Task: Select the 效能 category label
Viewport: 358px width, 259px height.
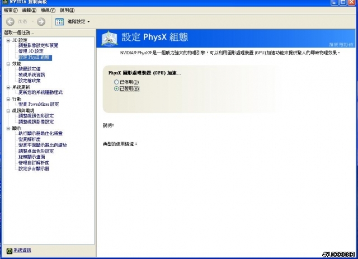Action: 17,64
